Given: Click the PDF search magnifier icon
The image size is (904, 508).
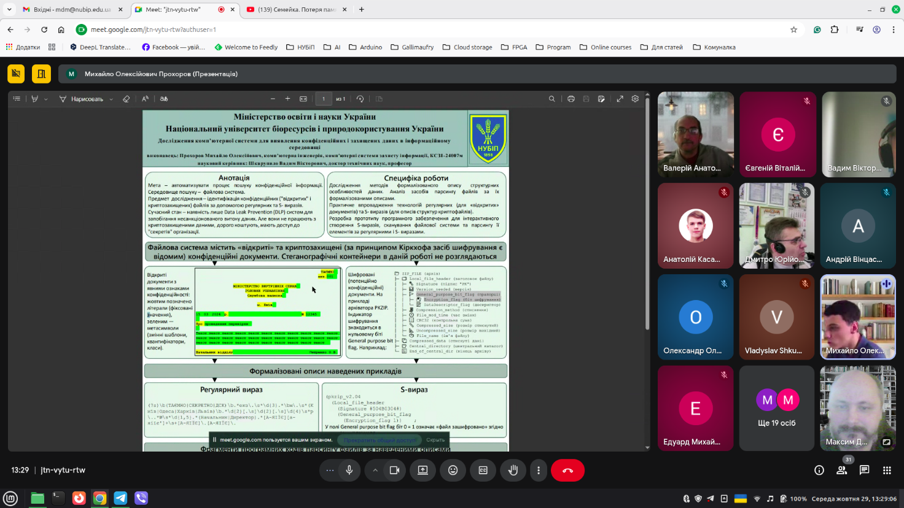Looking at the screenshot, I should [551, 99].
